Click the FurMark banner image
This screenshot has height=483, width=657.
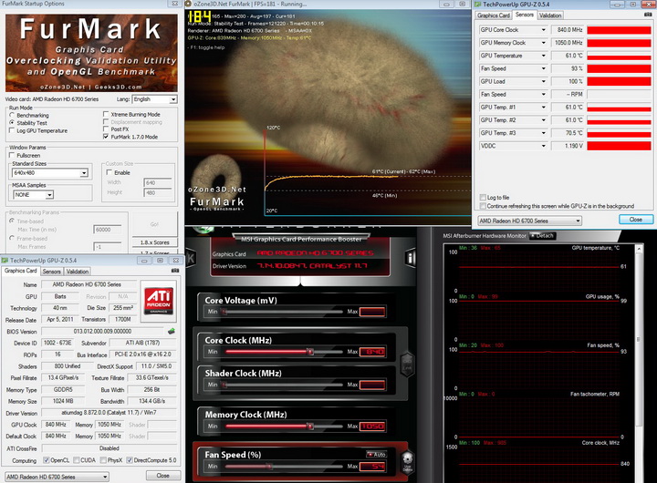91,53
